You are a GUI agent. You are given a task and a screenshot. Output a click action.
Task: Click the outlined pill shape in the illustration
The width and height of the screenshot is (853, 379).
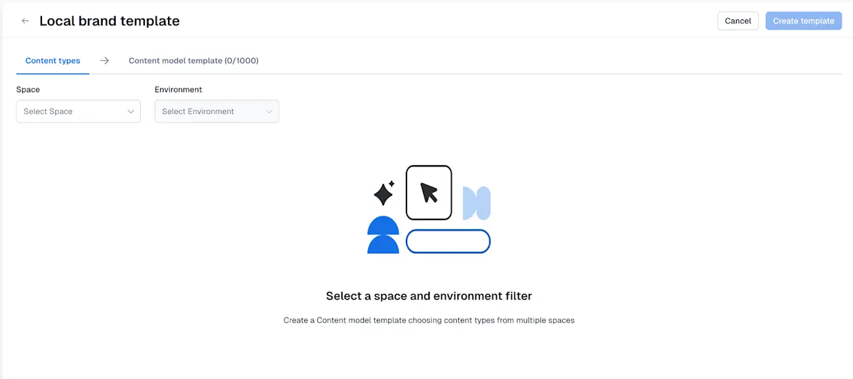point(448,241)
